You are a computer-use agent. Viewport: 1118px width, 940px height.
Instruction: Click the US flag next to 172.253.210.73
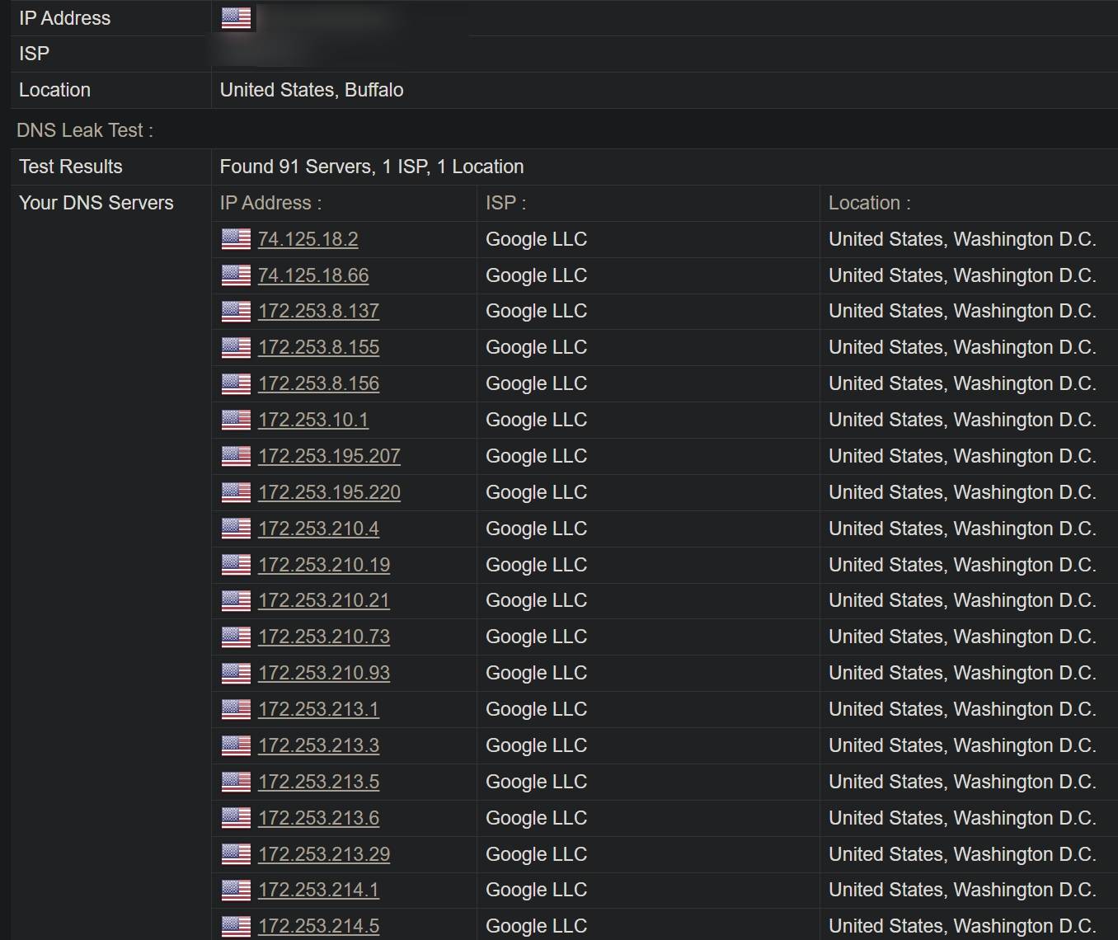pos(236,637)
